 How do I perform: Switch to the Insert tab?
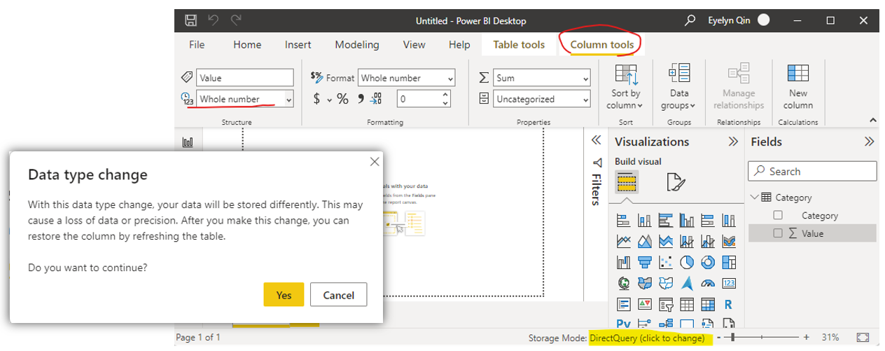tap(298, 44)
